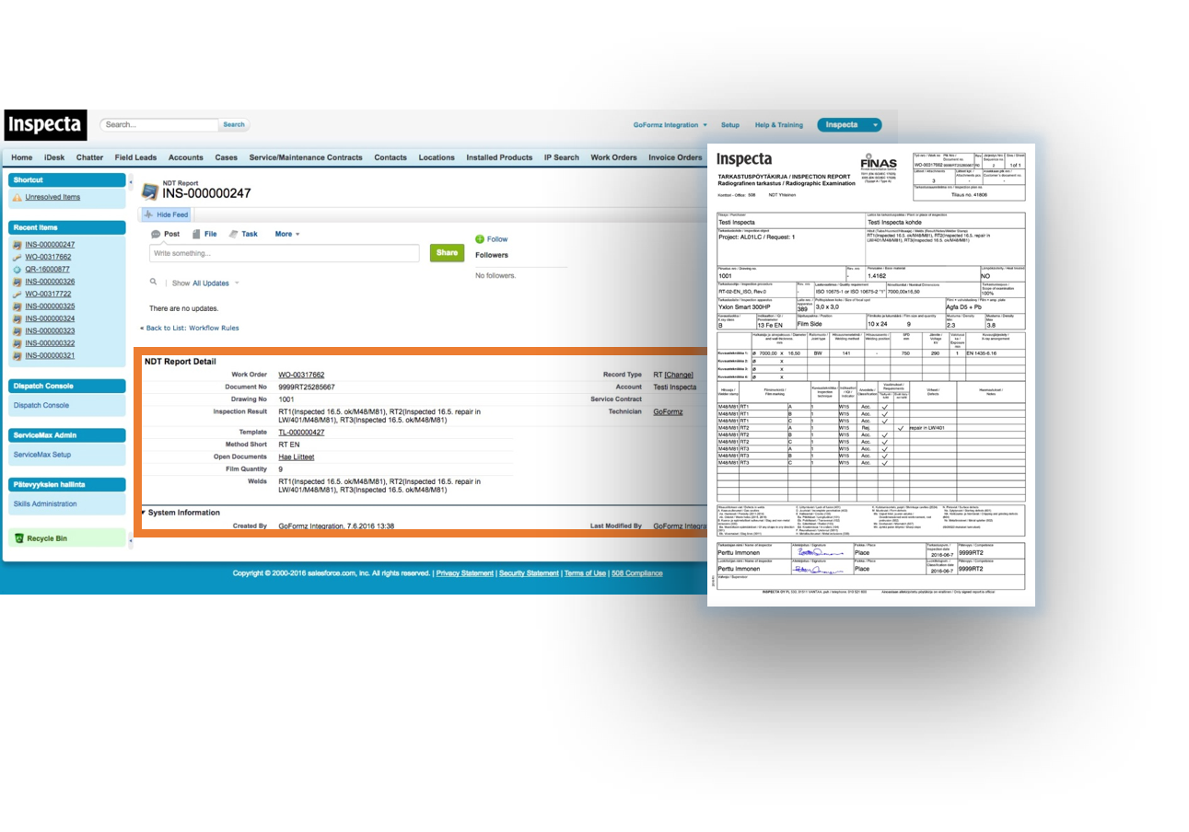
Task: Open the Unresolved Items shortcut link
Action: click(x=52, y=197)
